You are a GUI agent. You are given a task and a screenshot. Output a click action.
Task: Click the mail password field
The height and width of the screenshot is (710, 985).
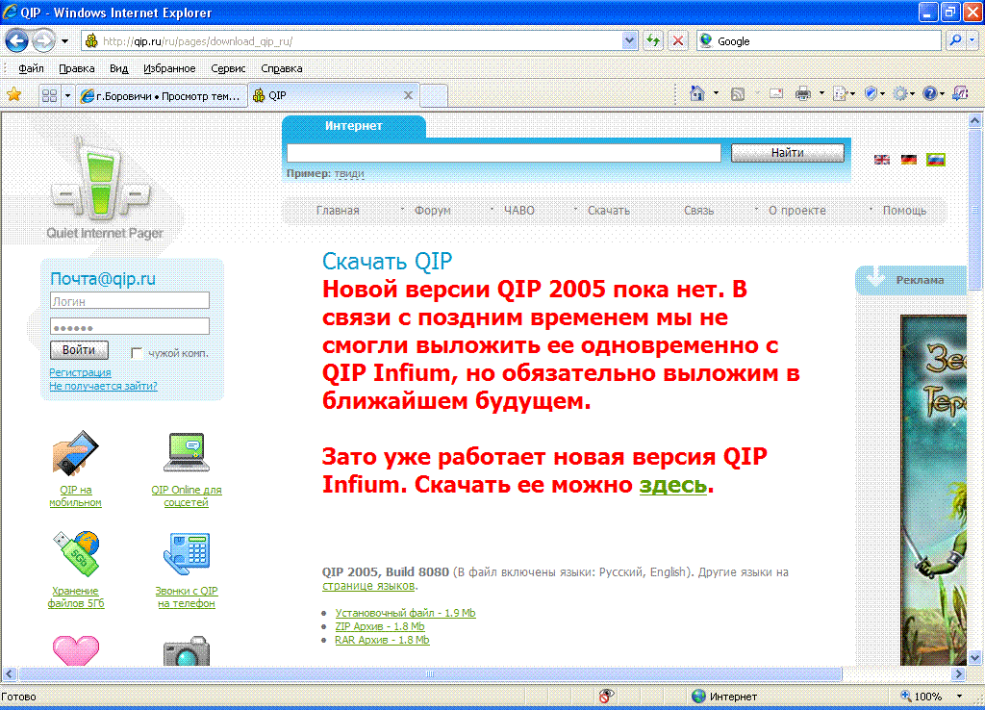[x=130, y=327]
